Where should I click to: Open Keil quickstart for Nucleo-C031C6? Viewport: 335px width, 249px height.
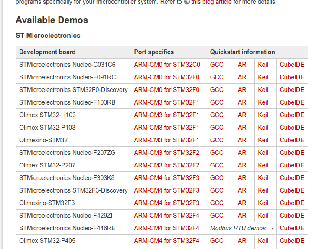click(x=263, y=65)
